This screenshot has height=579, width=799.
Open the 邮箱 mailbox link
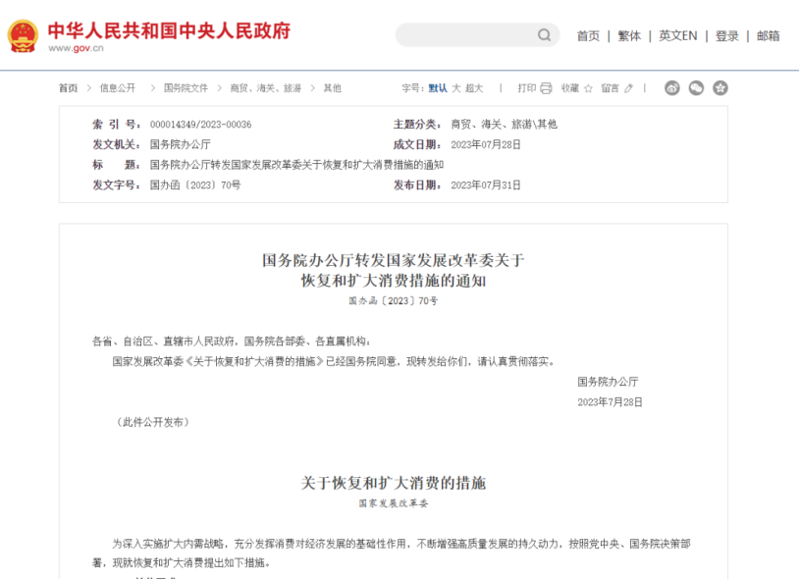767,35
